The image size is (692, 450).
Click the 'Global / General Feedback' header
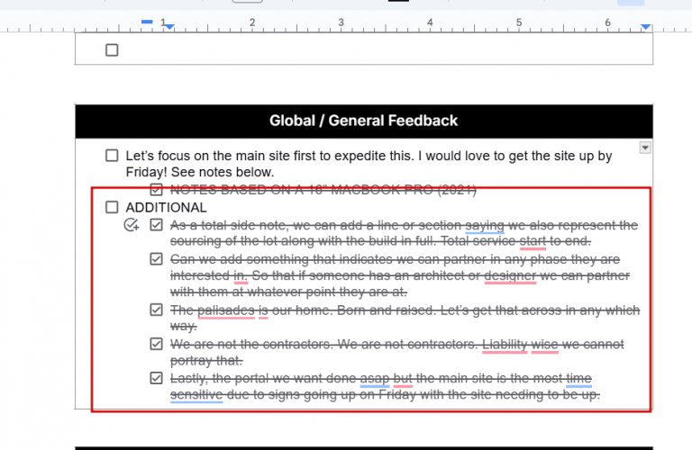point(364,121)
